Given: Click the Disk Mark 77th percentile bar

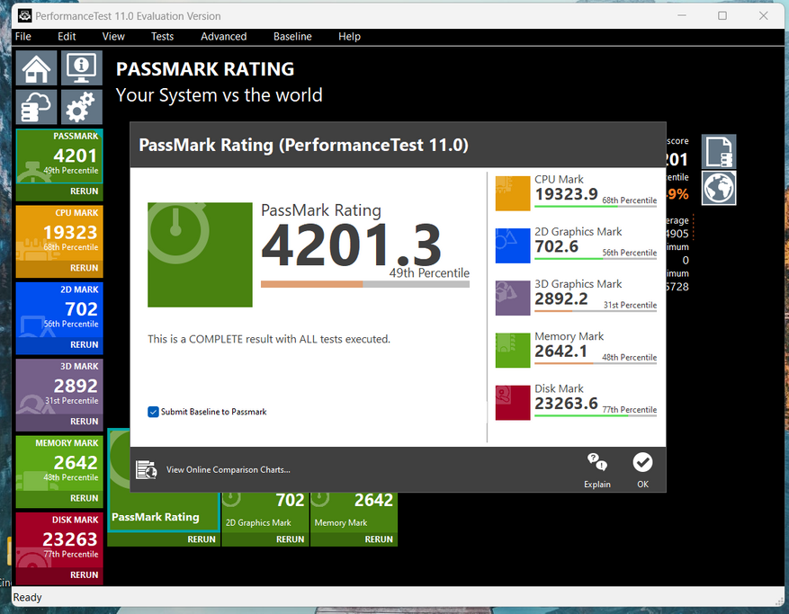Looking at the screenshot, I should 596,415.
